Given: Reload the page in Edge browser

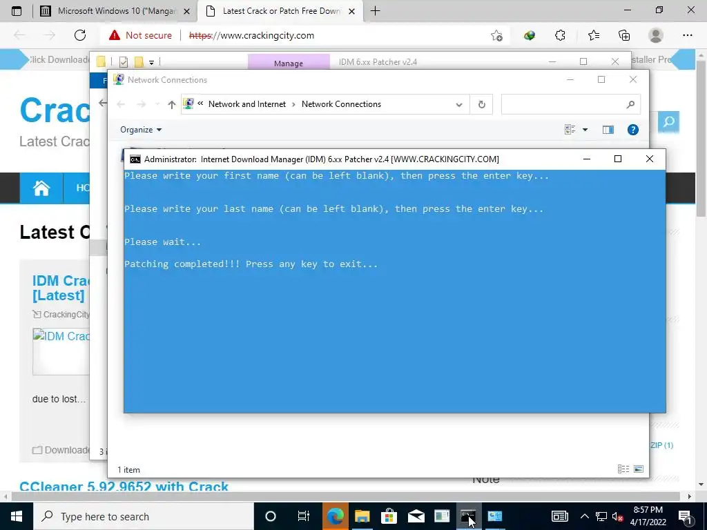Looking at the screenshot, I should click(x=80, y=35).
